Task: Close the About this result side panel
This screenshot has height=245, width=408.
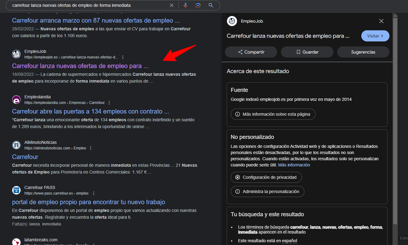Action: click(381, 21)
